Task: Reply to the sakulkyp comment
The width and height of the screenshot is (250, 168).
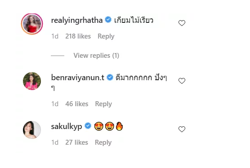Action: [103, 142]
